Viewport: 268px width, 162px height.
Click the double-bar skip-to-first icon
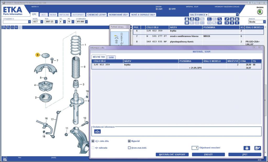click(x=227, y=23)
